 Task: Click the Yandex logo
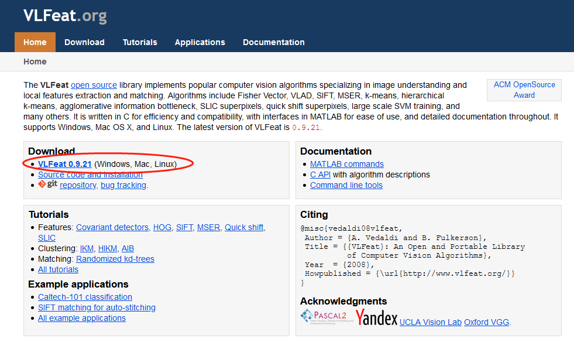point(377,317)
